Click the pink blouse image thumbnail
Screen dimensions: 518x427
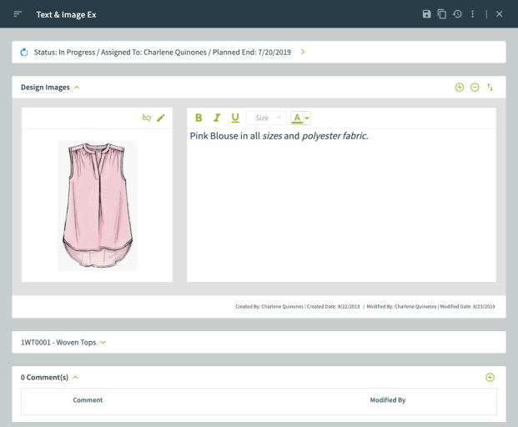coord(97,205)
